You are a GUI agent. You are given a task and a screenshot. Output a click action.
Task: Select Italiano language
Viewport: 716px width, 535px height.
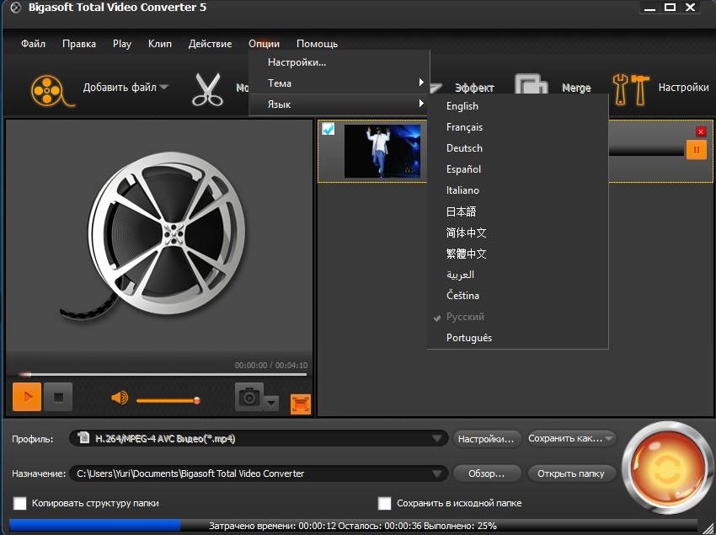517,190
